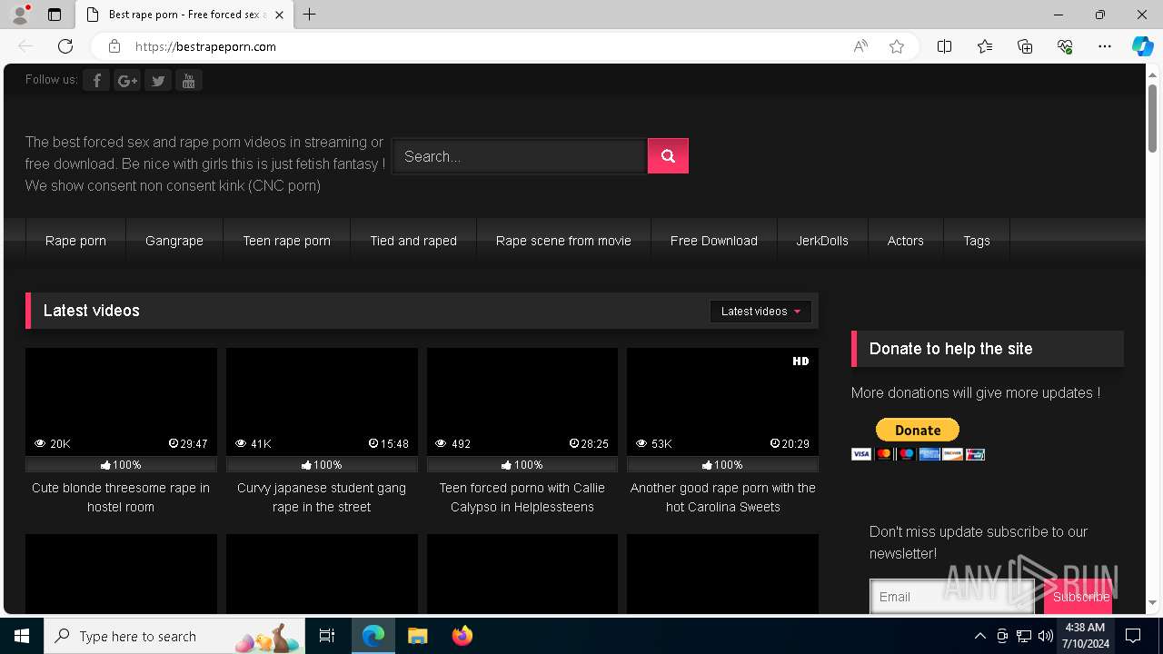Start Read aloud from the address bar
Screen dimensions: 1163x654
(860, 46)
